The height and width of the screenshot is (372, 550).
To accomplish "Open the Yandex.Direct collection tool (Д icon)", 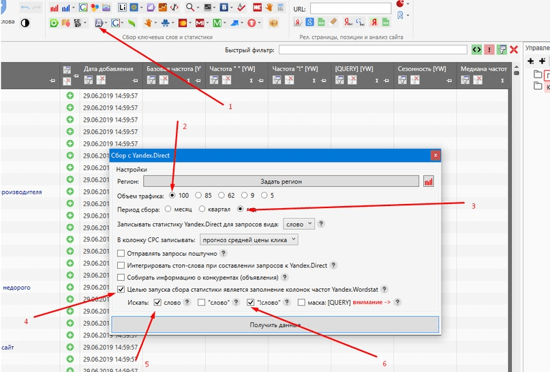I will click(99, 23).
